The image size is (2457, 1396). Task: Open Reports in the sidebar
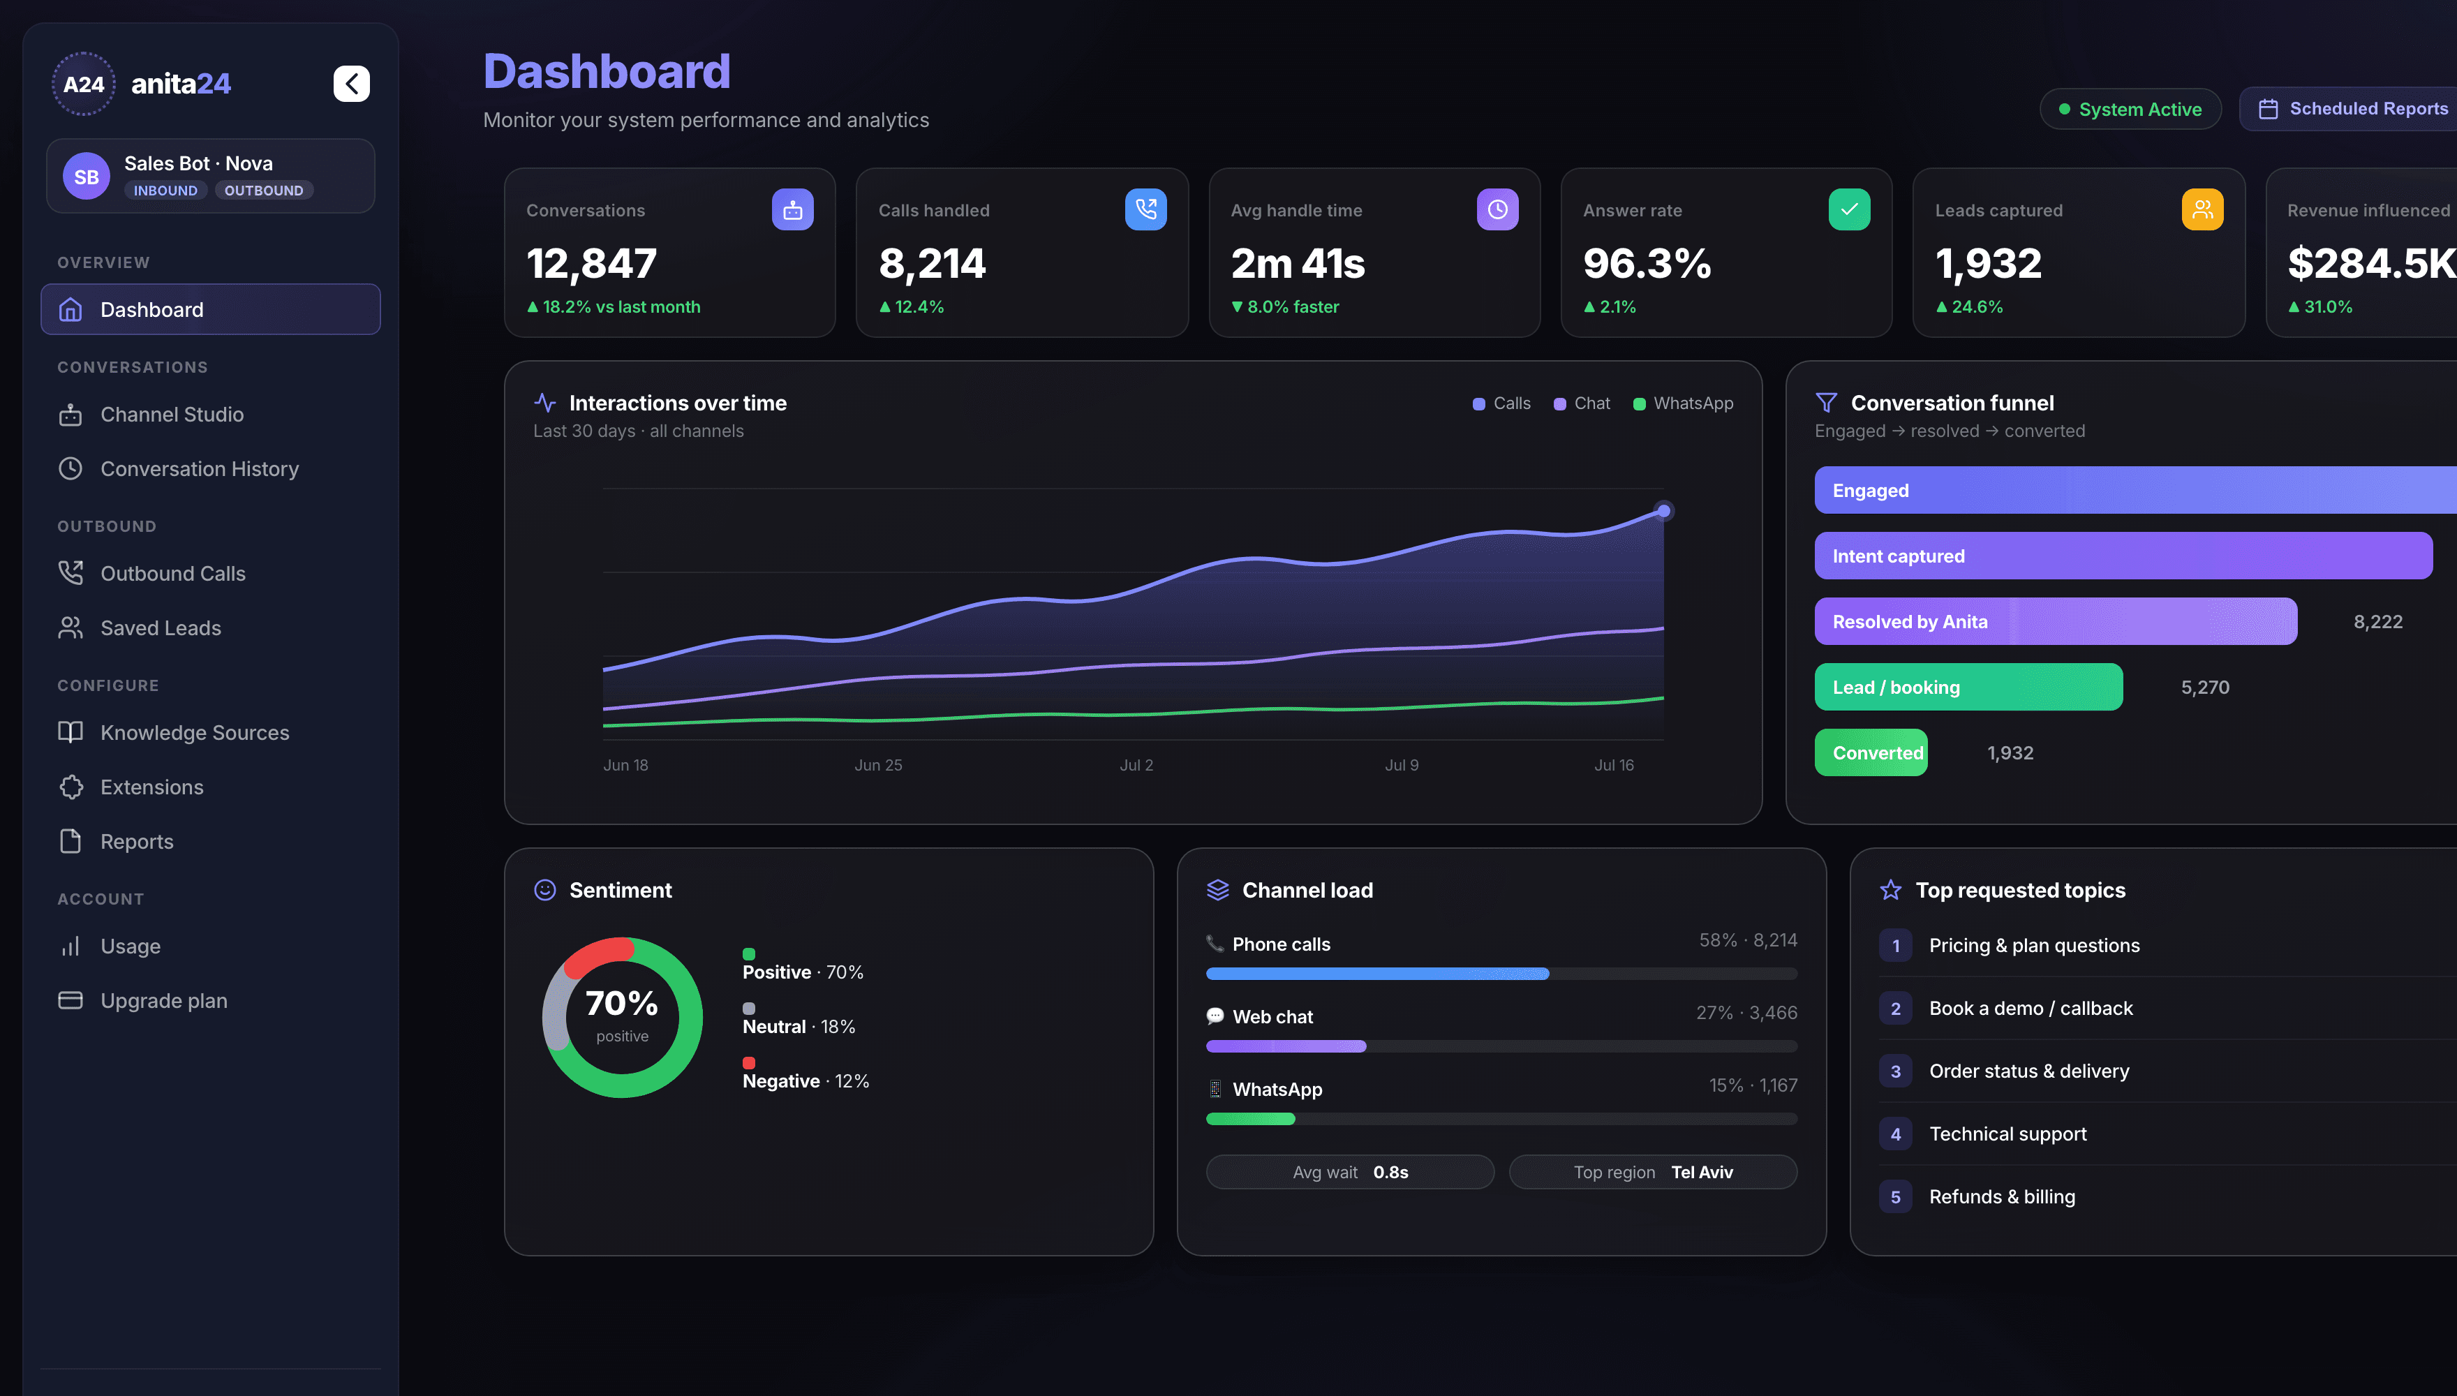[x=210, y=842]
